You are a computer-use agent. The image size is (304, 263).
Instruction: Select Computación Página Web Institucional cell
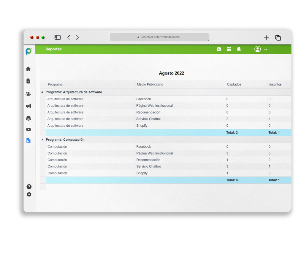click(x=154, y=153)
